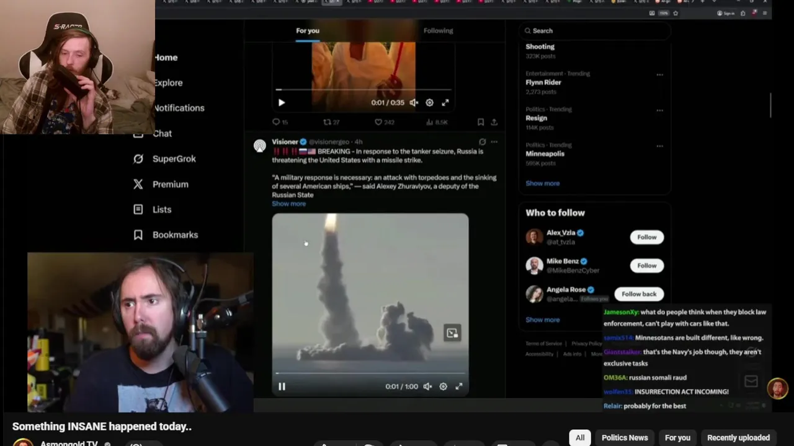Open the Visioner profile avatar

tap(260, 146)
